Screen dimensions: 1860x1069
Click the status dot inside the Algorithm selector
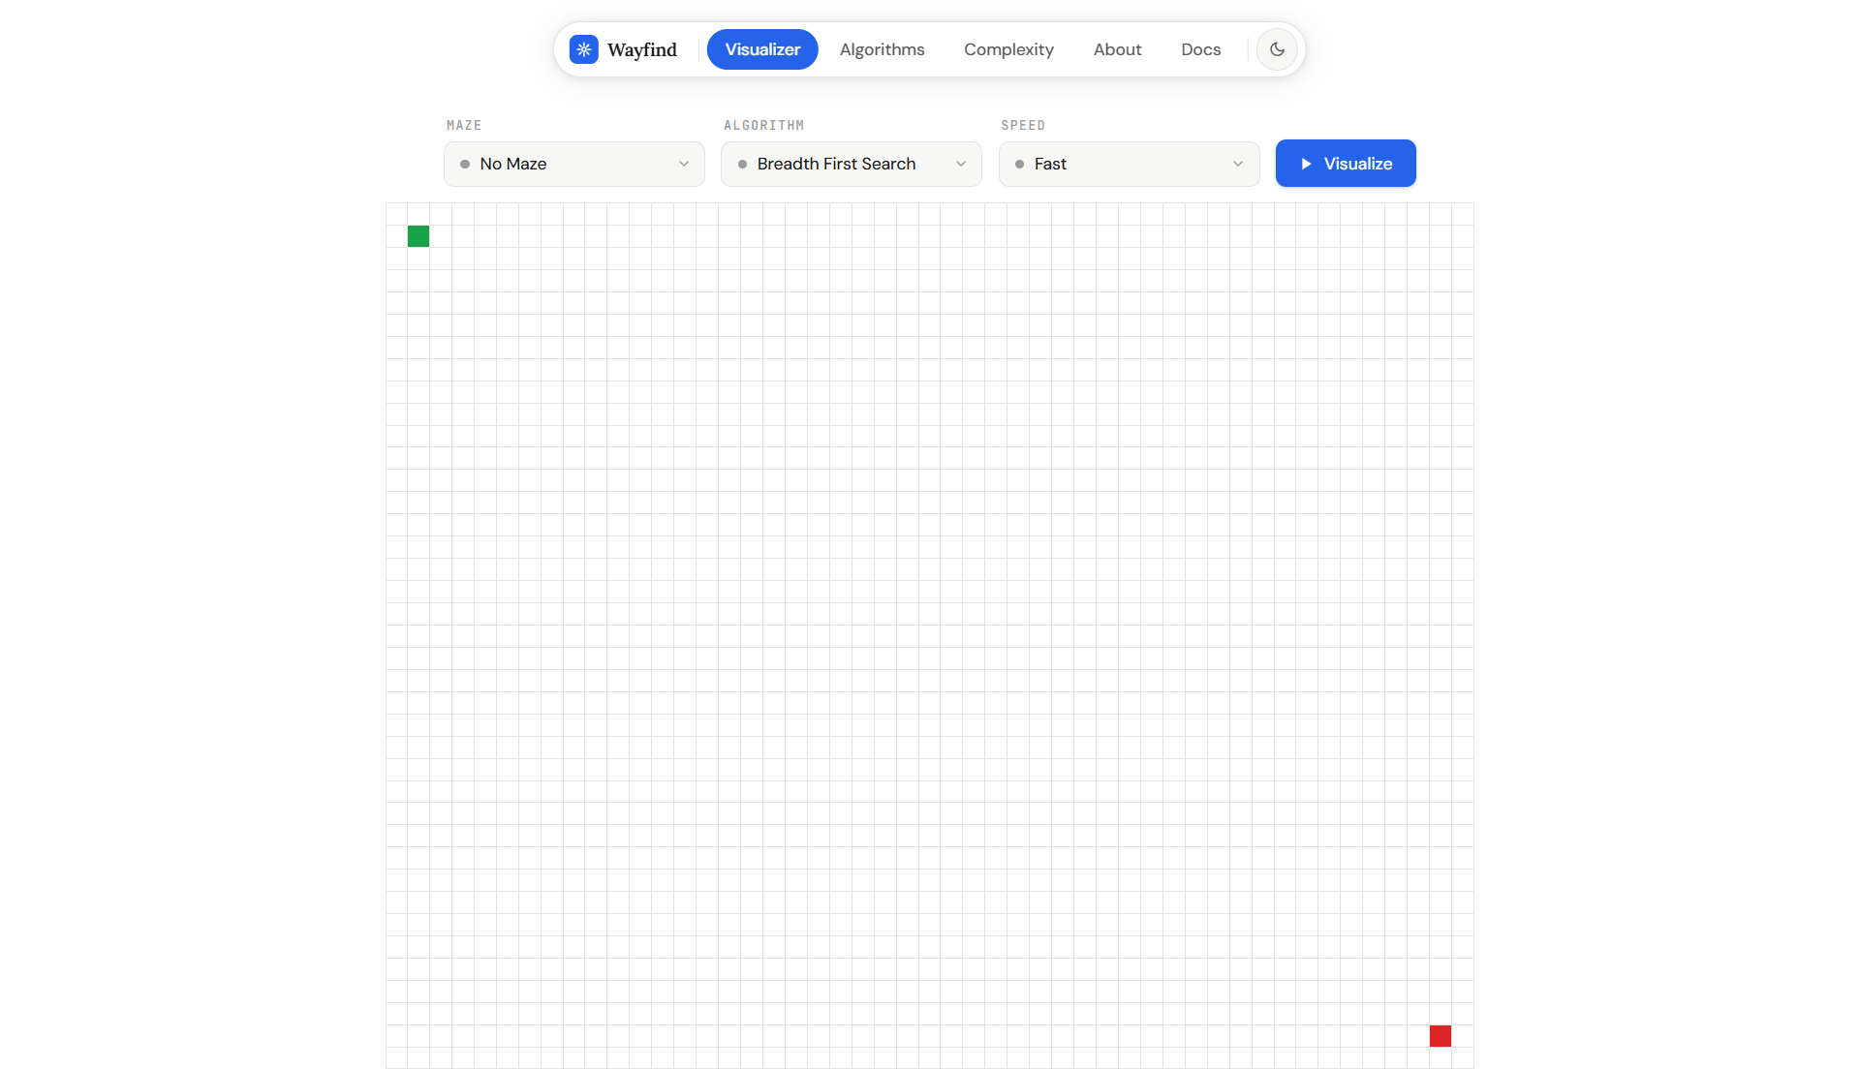point(743,164)
